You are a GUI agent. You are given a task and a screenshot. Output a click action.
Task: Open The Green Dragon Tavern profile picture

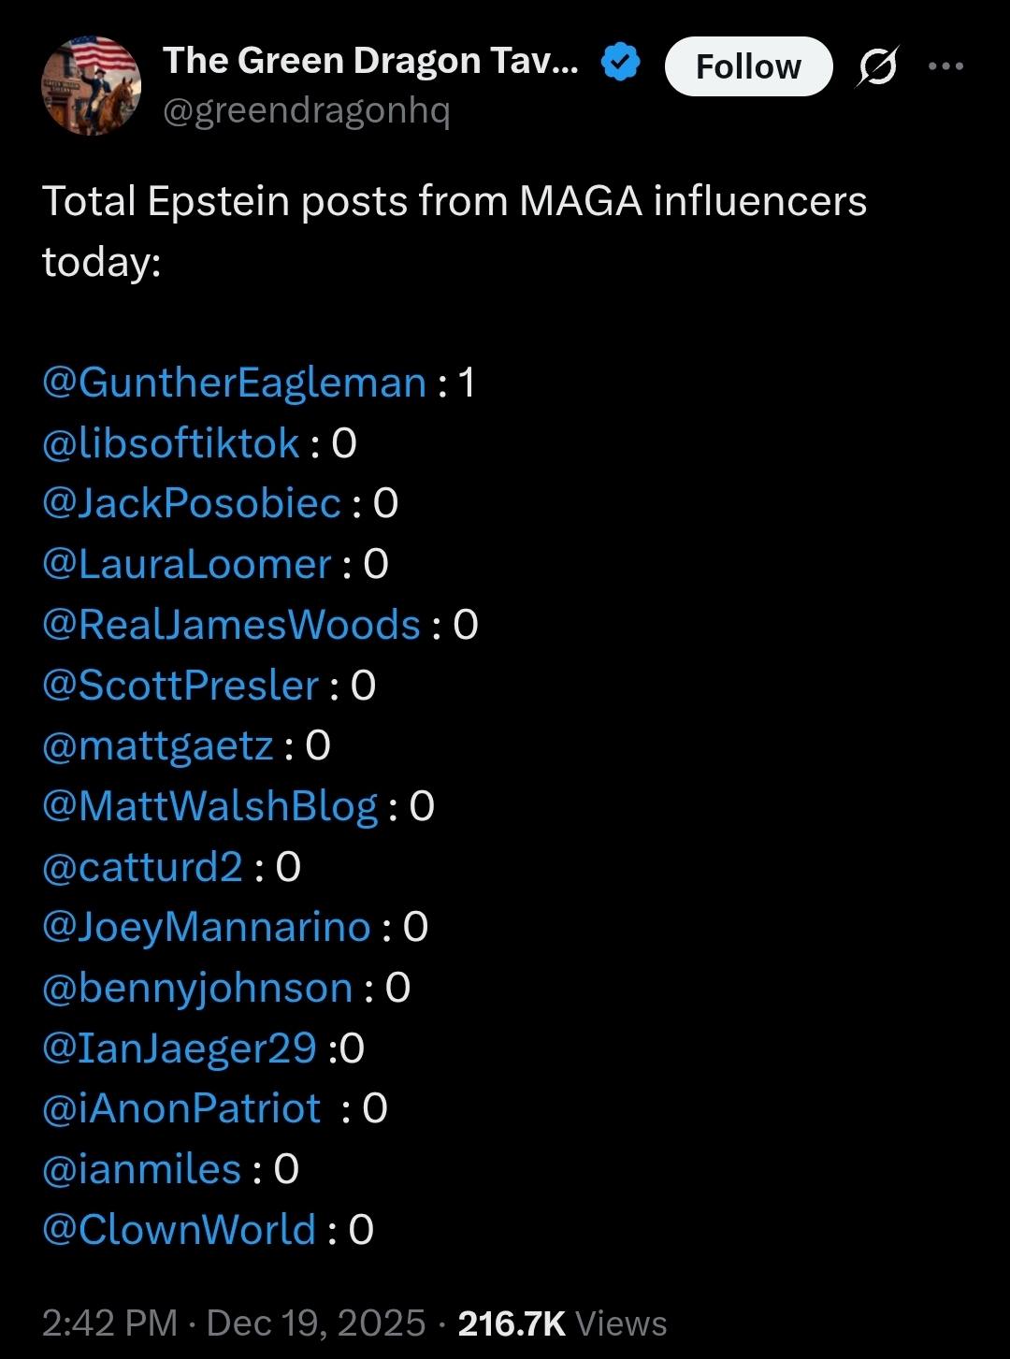point(91,86)
